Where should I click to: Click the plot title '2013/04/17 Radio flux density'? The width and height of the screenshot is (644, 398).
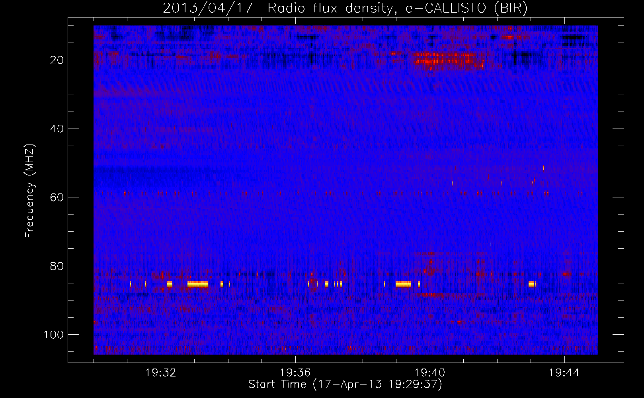coord(345,8)
